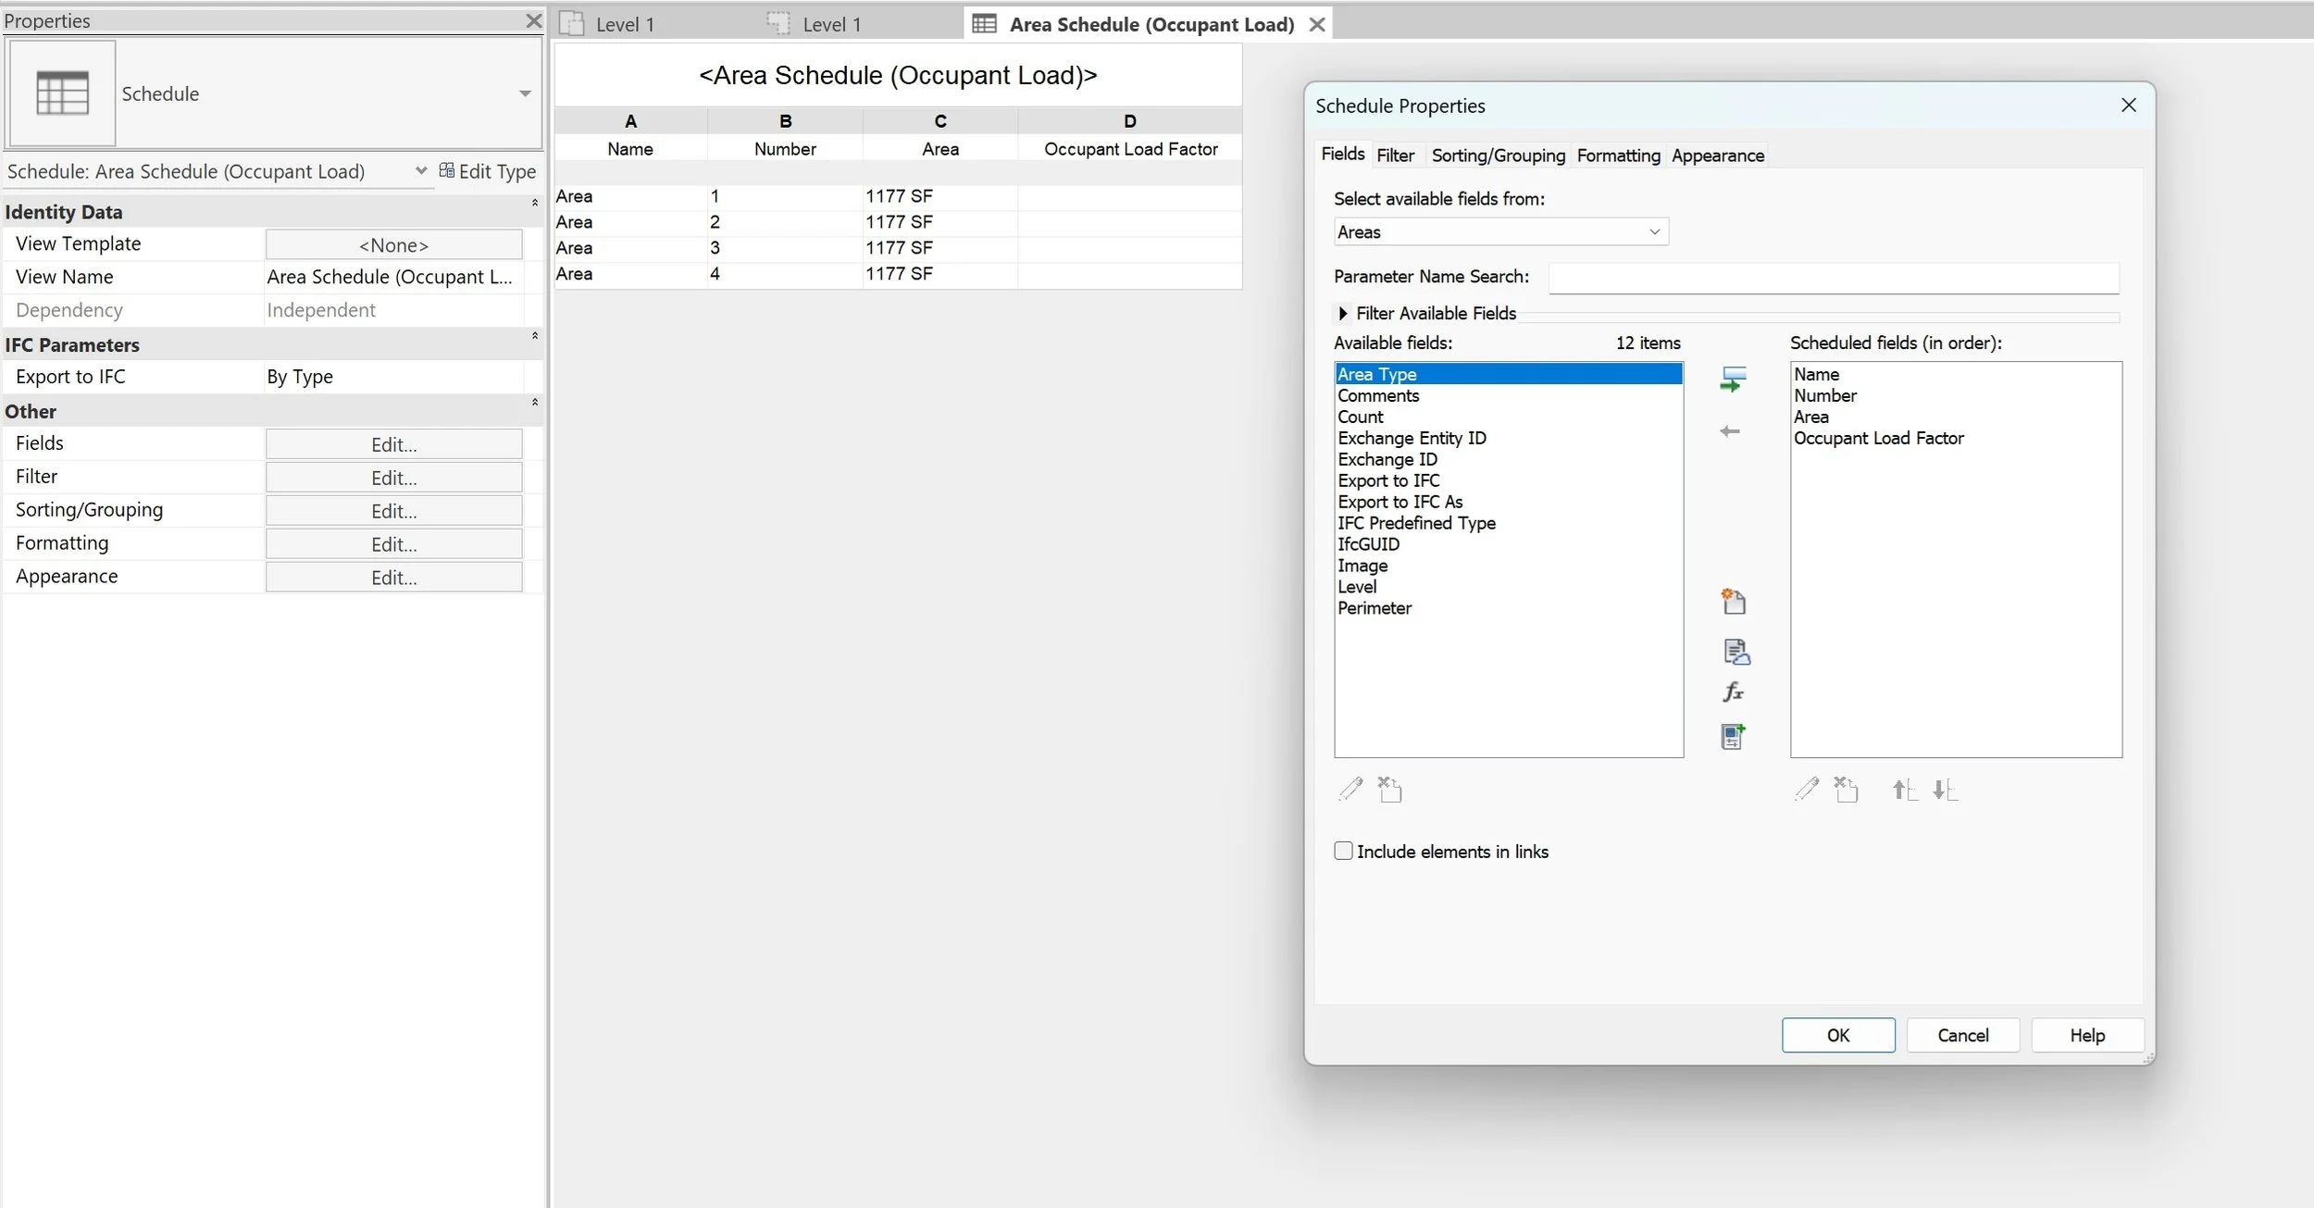This screenshot has height=1208, width=2314.
Task: Switch to the Formatting tab
Action: tap(1618, 156)
